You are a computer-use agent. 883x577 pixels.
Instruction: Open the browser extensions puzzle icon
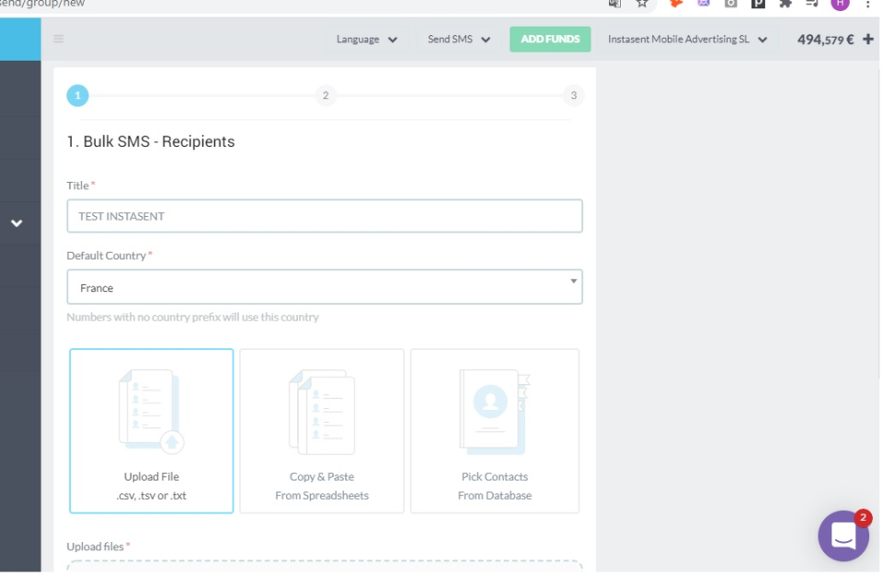pyautogui.click(x=785, y=4)
